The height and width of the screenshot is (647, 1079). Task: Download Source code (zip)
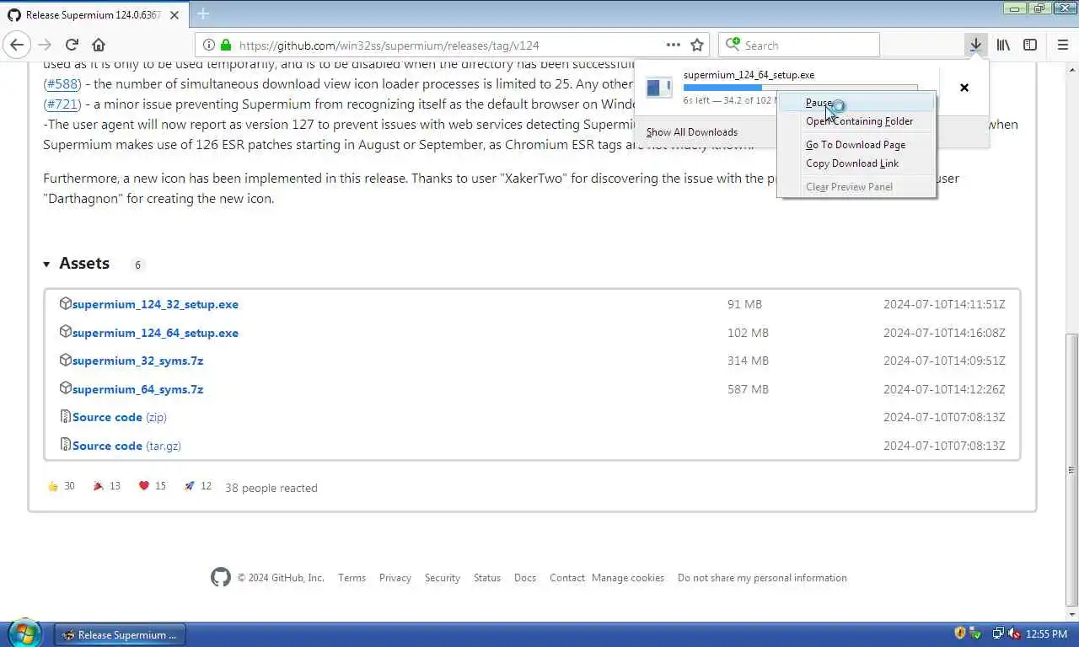[120, 417]
